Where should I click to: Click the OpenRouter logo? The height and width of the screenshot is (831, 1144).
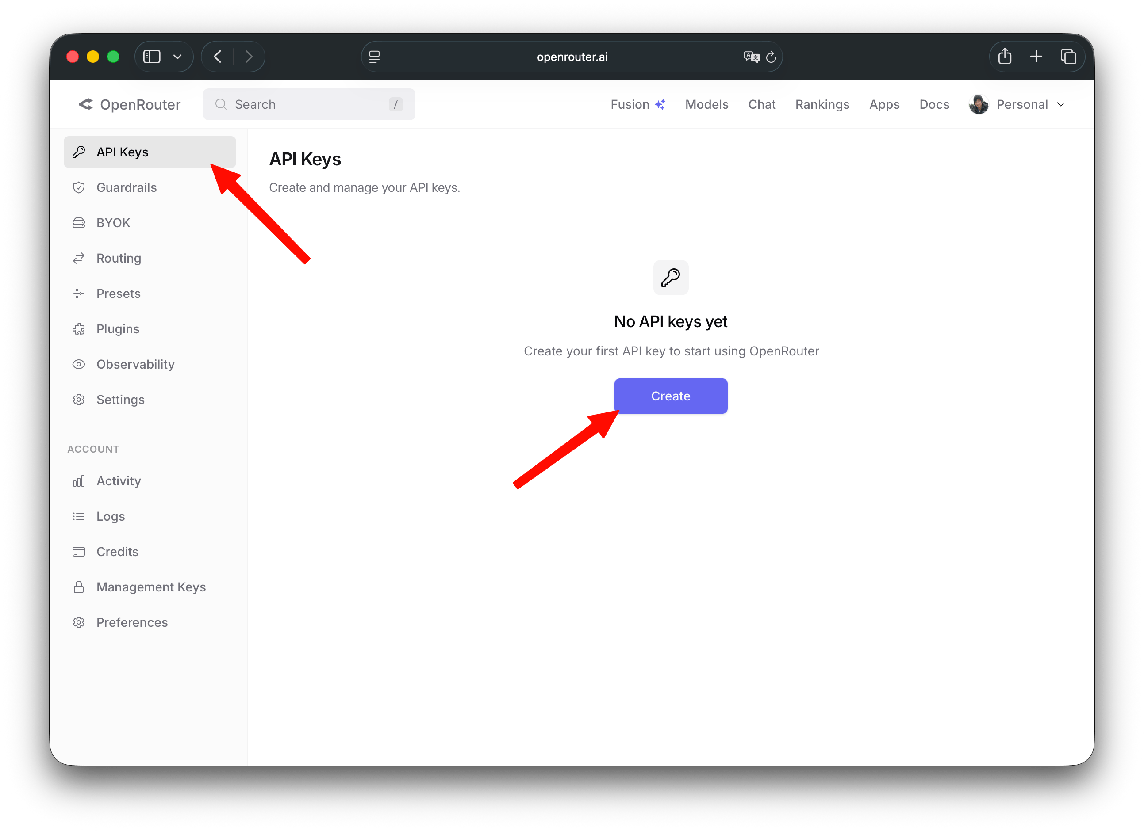click(x=130, y=104)
